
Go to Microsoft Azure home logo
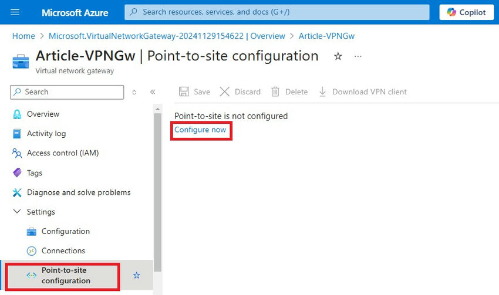(75, 13)
